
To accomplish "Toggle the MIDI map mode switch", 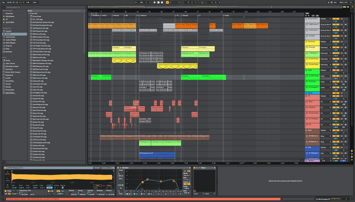I will [x=341, y=2].
